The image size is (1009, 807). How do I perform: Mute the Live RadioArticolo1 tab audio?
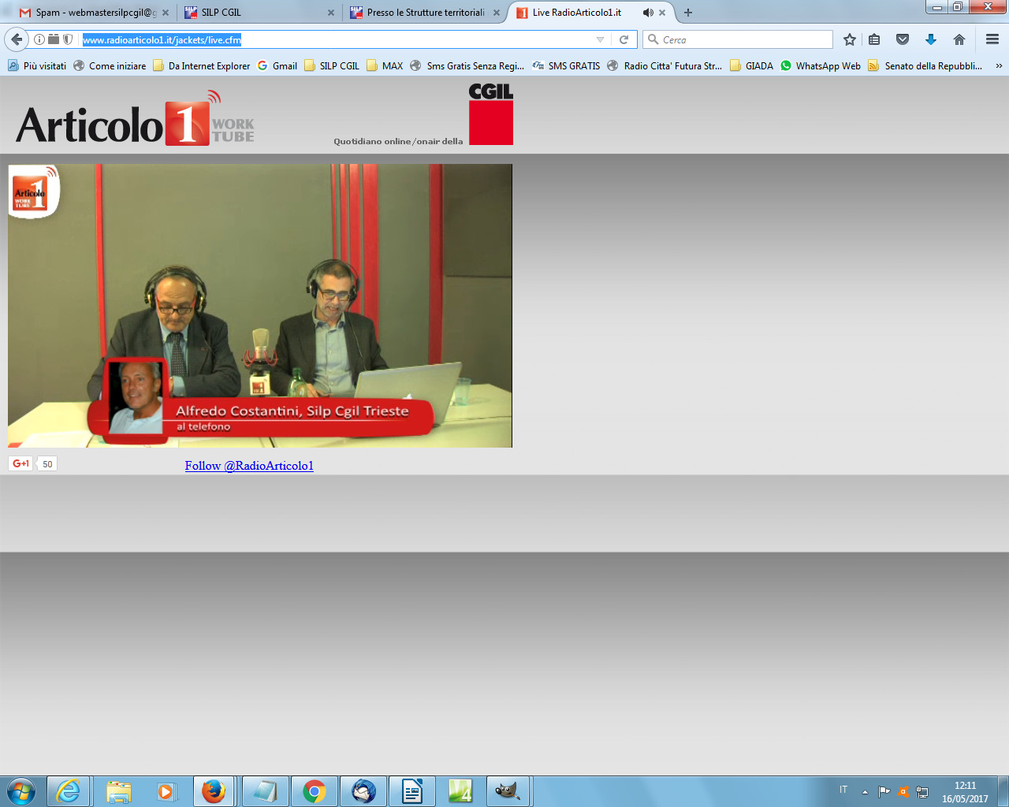648,13
